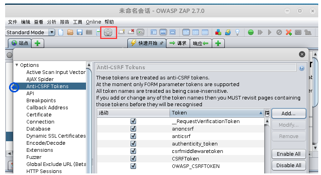
Task: Click the Manage Add-ons colored blocks icon
Action: coord(218,32)
